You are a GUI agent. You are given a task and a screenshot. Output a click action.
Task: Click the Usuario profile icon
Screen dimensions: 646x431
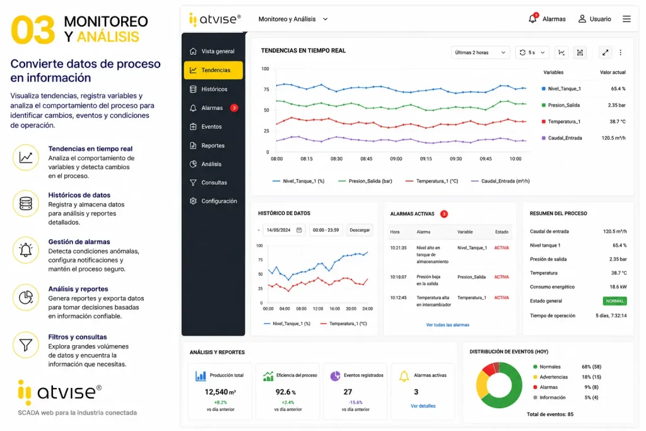click(582, 19)
